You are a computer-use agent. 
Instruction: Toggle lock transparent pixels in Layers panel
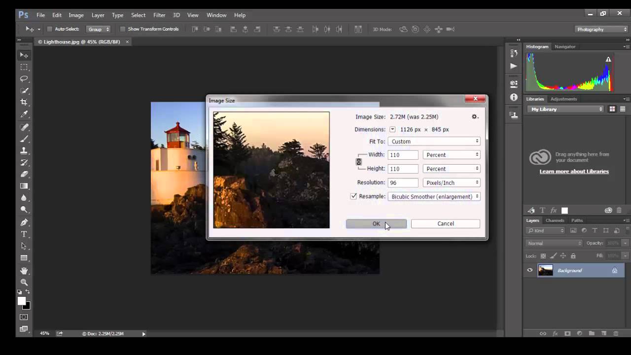click(x=543, y=256)
